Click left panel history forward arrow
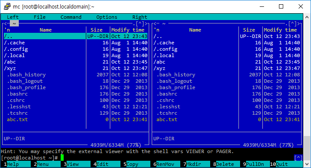311x168 pixels. (147, 24)
